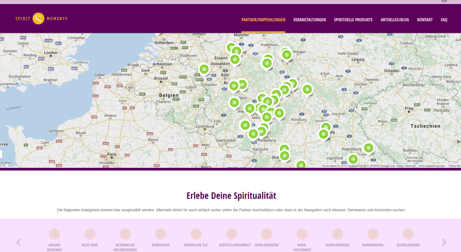461x252 pixels.
Task: Open Partner/Empfehlungen menu item
Action: coord(263,20)
